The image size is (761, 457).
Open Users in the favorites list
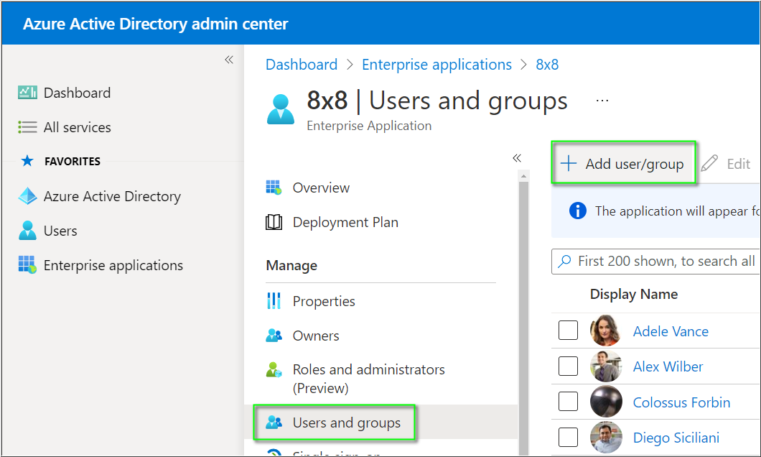tap(60, 231)
